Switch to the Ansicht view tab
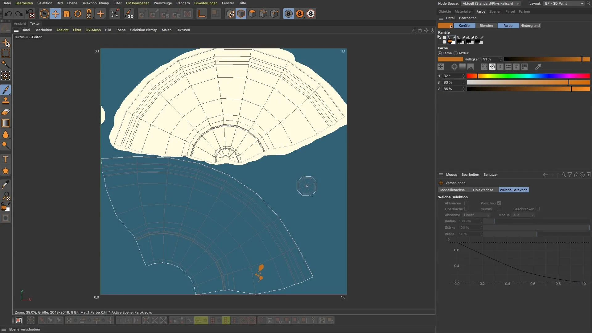The width and height of the screenshot is (592, 333). [x=20, y=23]
